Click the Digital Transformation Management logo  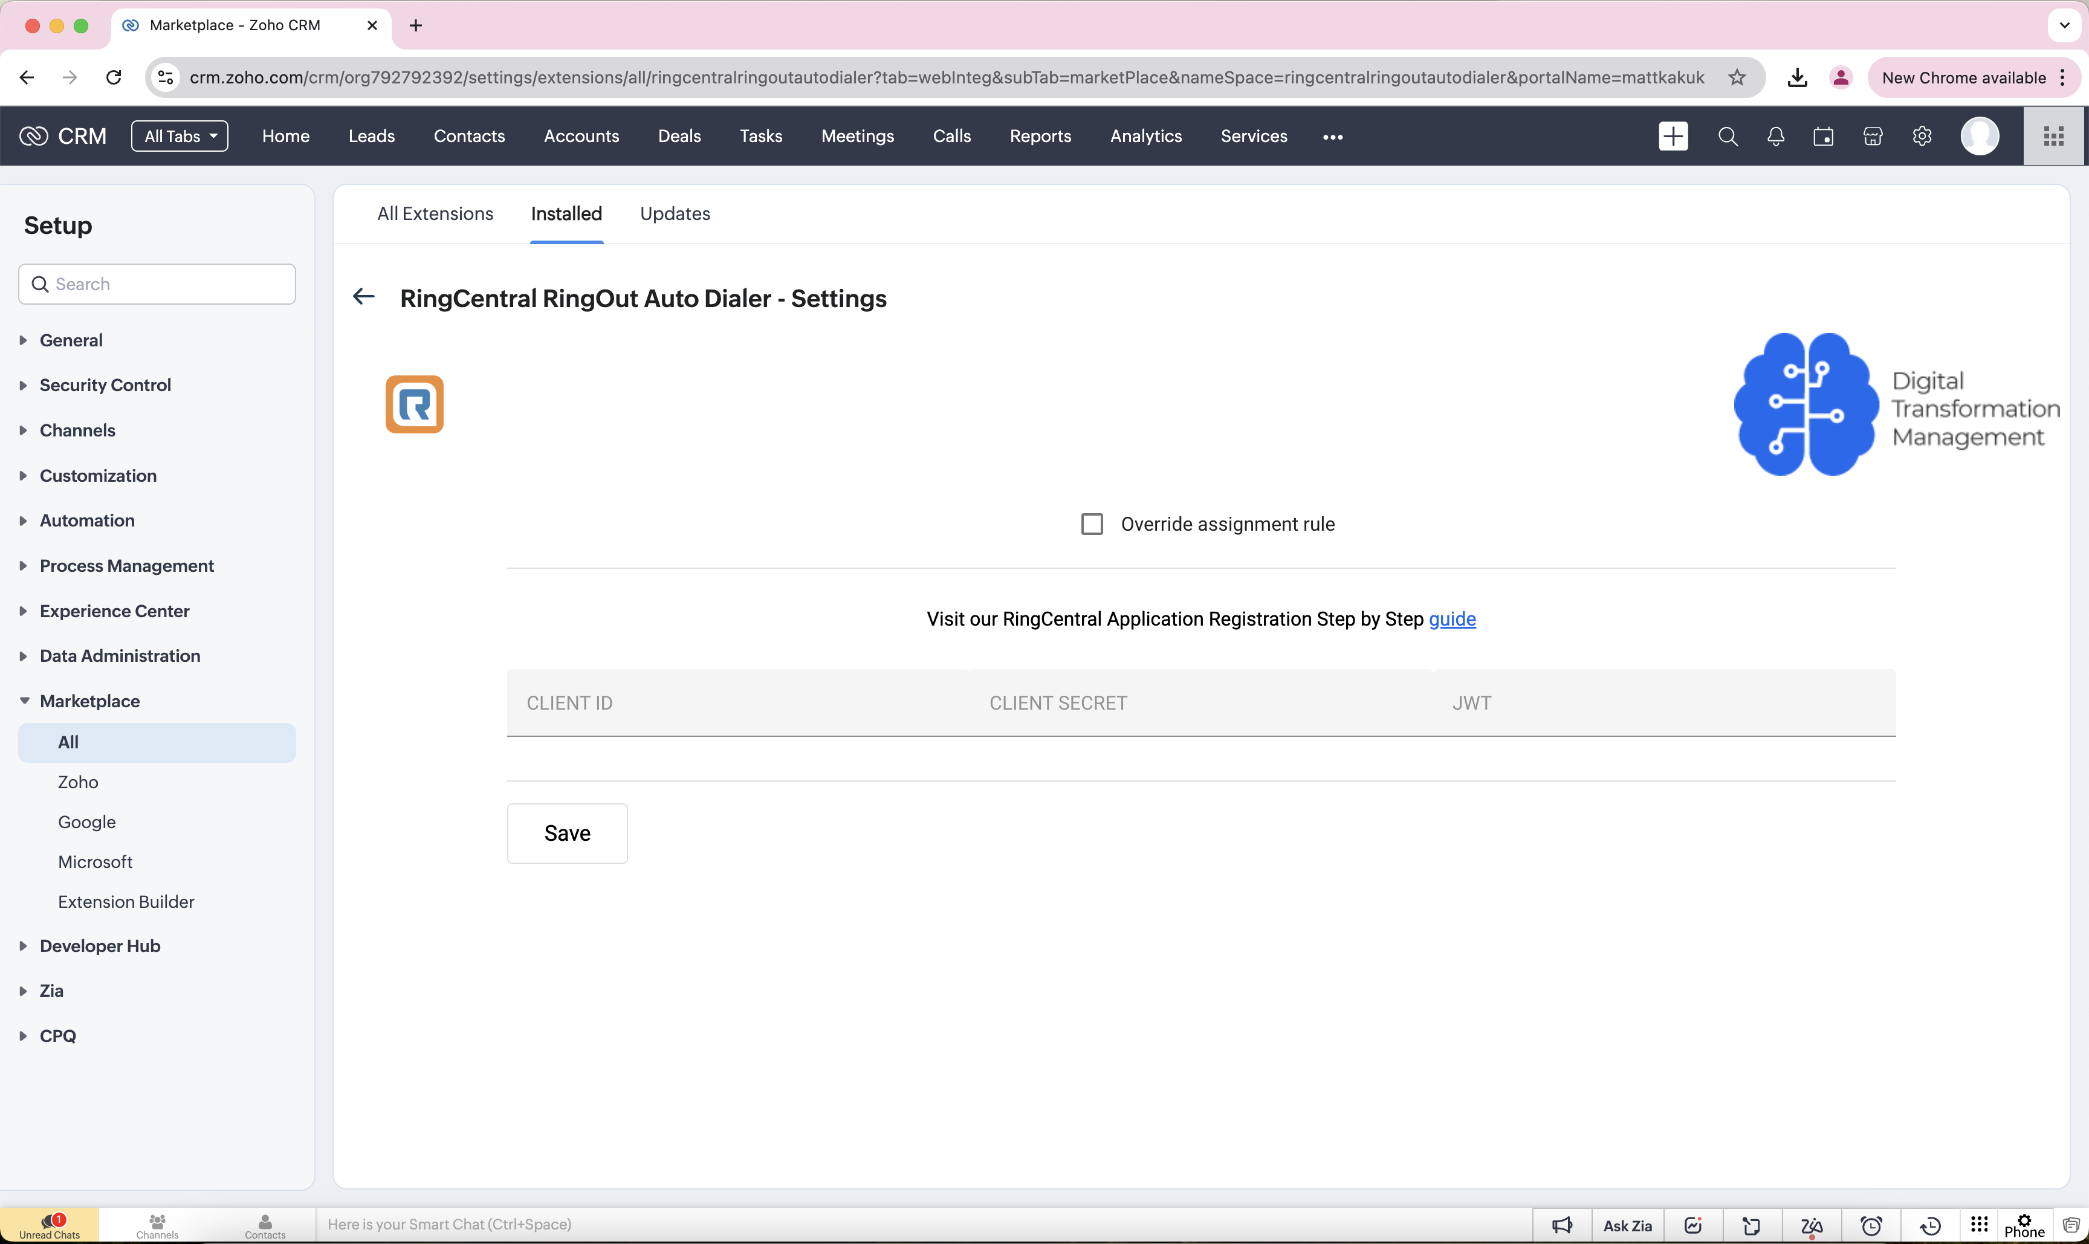click(1896, 404)
